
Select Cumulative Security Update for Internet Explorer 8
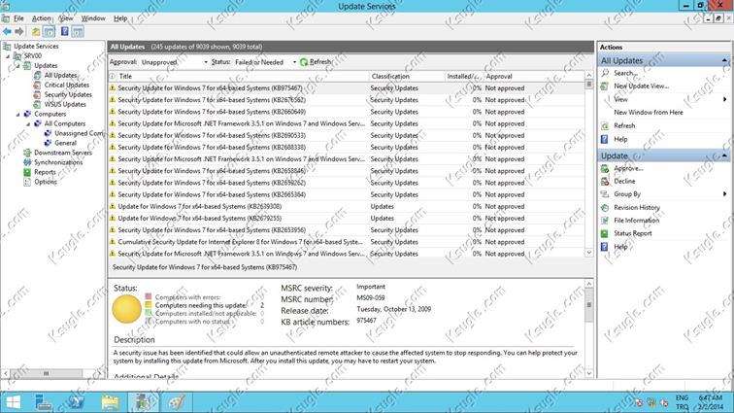pos(347,242)
